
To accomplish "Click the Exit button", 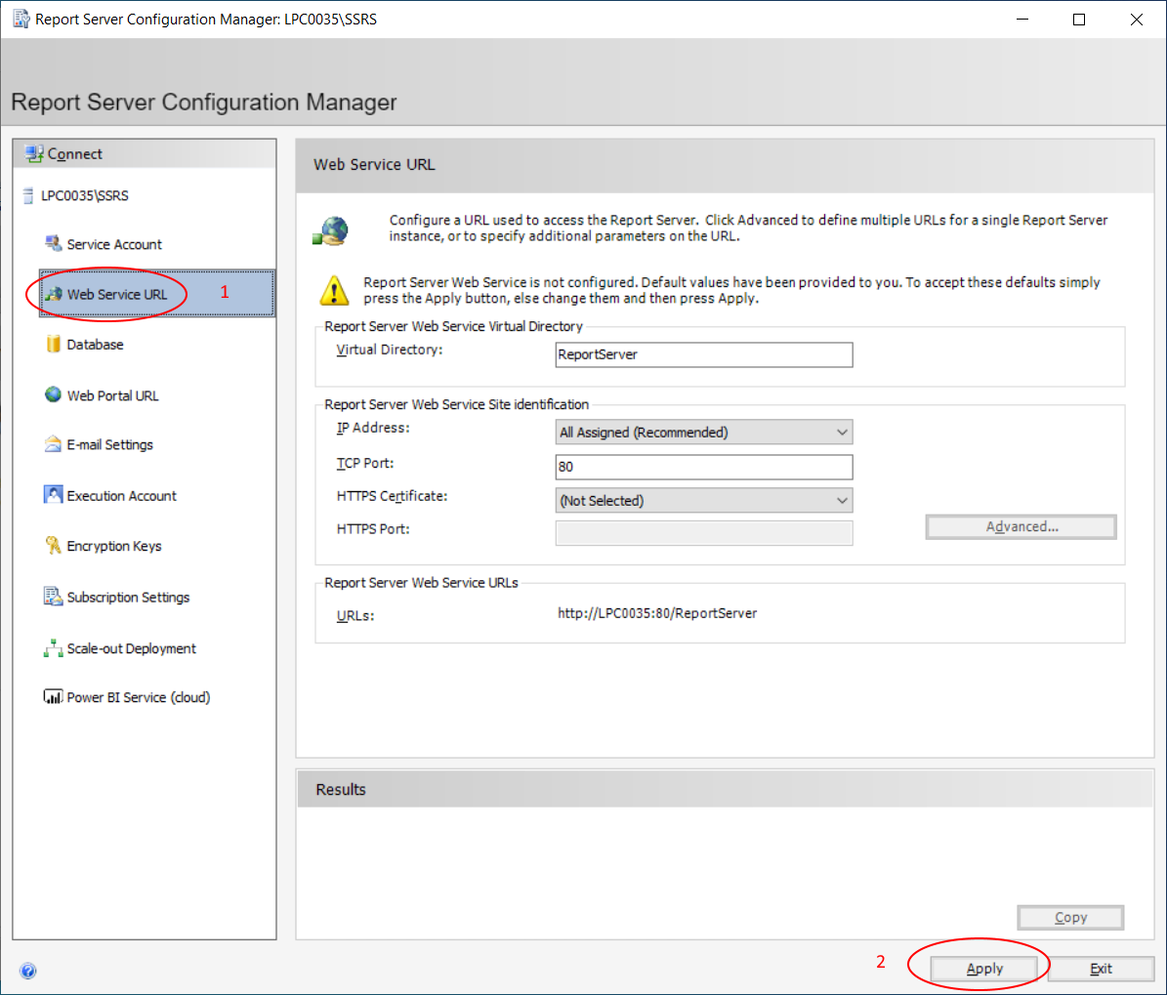I will pos(1101,969).
